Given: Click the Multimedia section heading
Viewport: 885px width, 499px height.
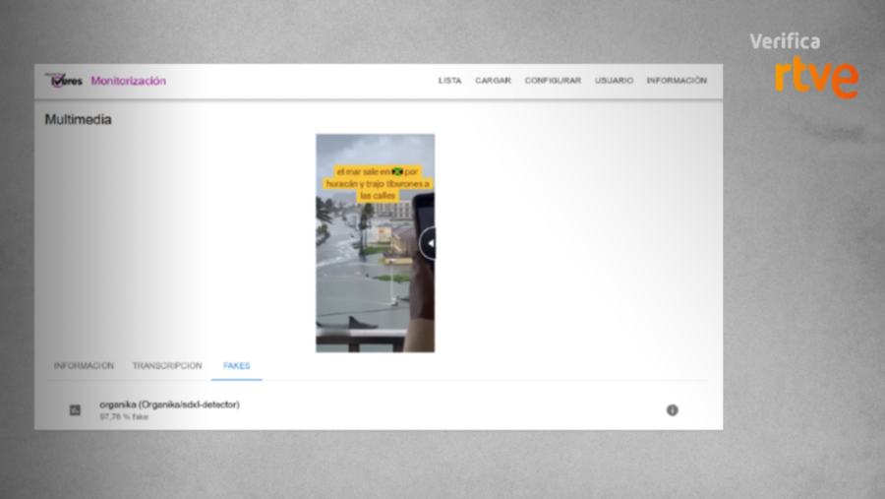Looking at the screenshot, I should [x=78, y=120].
